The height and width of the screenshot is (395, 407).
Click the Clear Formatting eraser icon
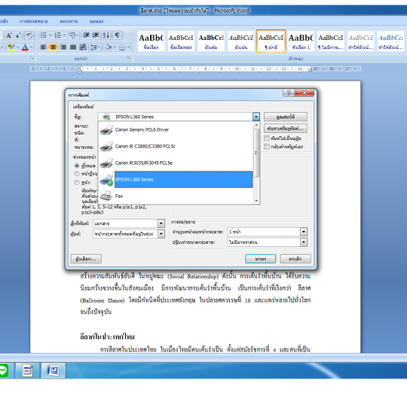29,35
